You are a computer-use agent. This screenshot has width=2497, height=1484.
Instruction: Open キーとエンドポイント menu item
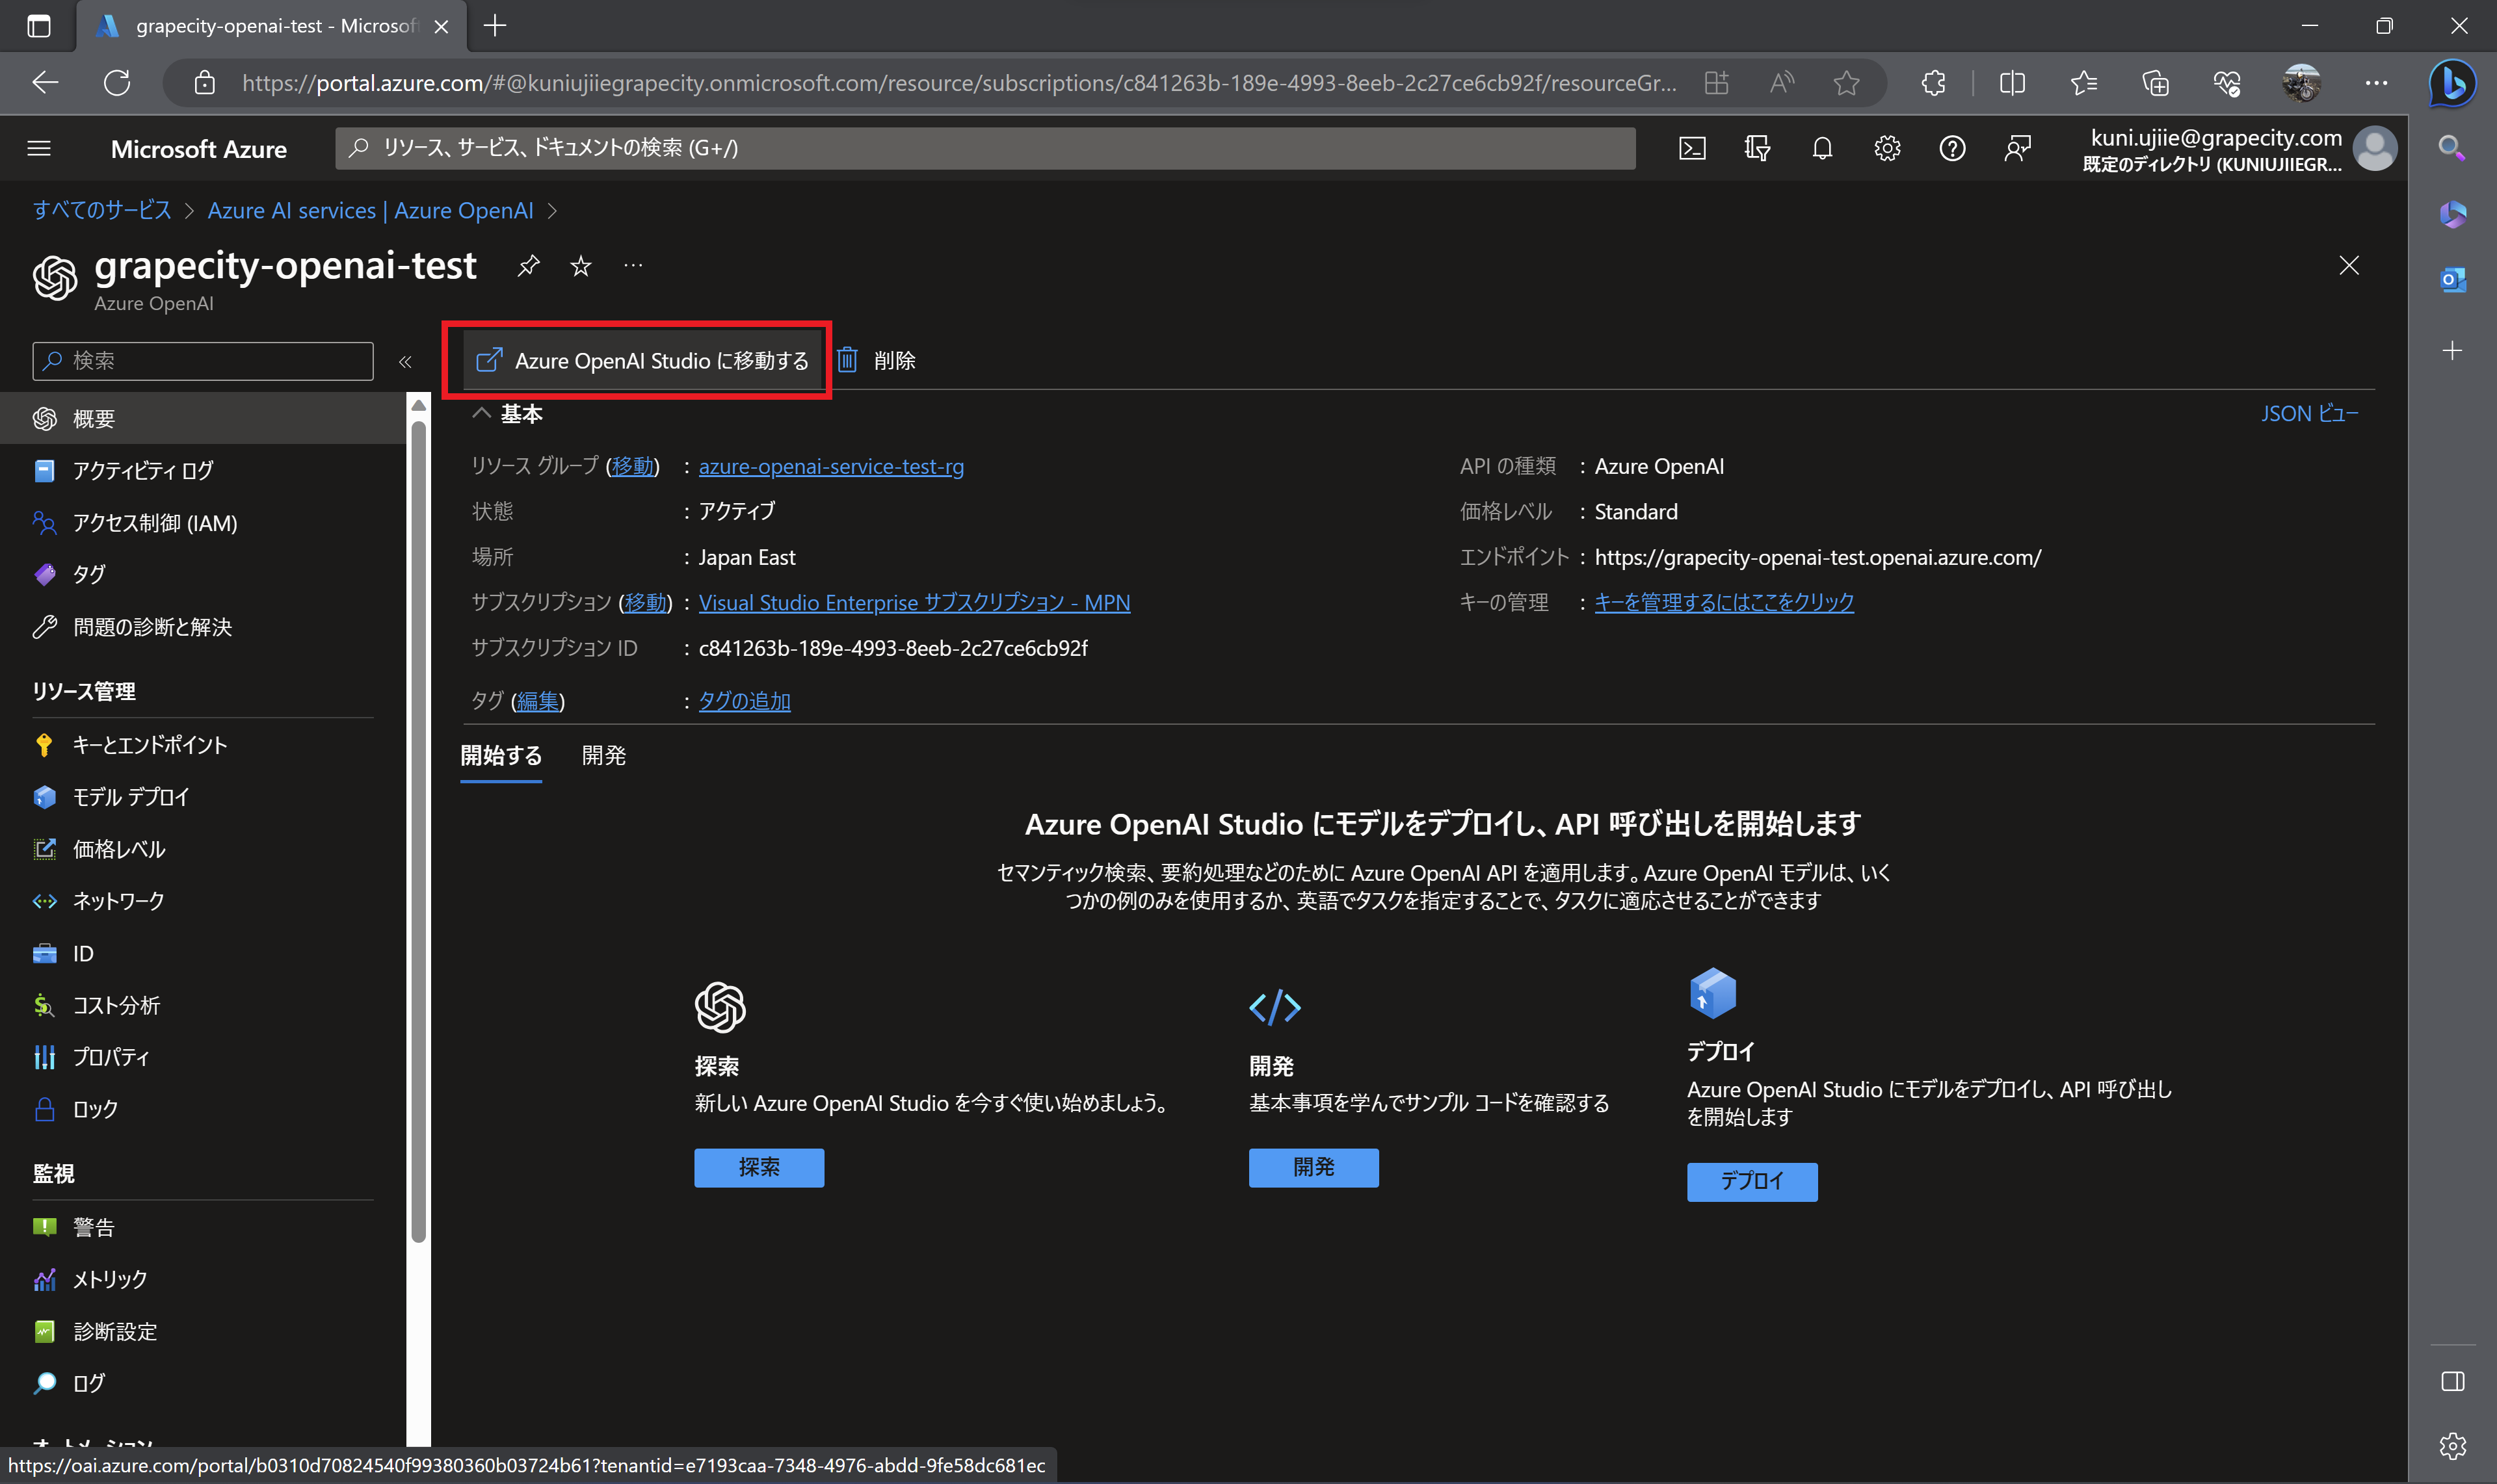[203, 744]
